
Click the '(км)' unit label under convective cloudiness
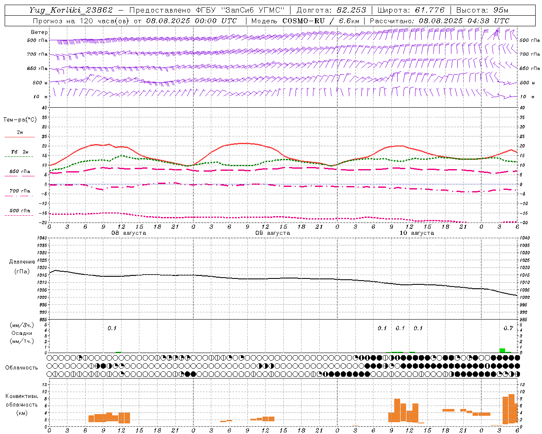coord(22,413)
